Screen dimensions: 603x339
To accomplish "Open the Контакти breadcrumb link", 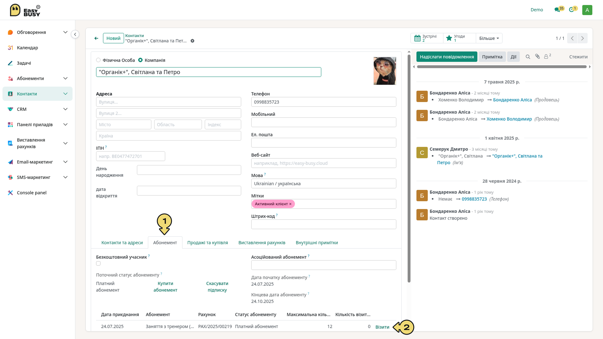I will [134, 35].
